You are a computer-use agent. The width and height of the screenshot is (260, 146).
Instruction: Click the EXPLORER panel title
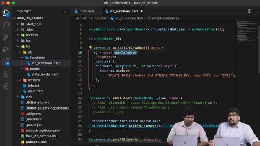(x=24, y=11)
